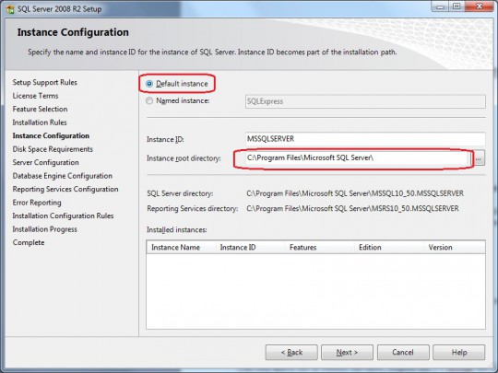The height and width of the screenshot is (373, 498).
Task: Select the Named instance radio button
Action: [x=149, y=101]
